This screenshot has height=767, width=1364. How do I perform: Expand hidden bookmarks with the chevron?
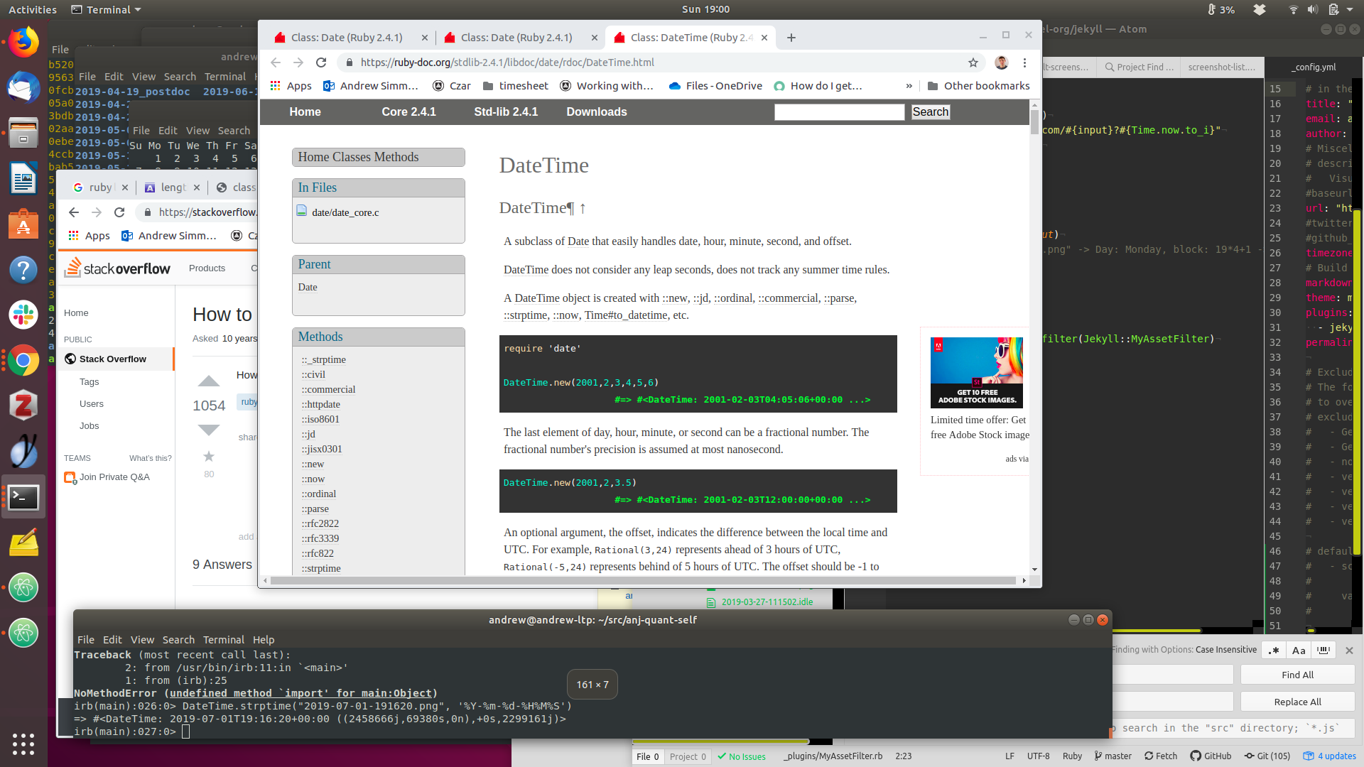[909, 86]
